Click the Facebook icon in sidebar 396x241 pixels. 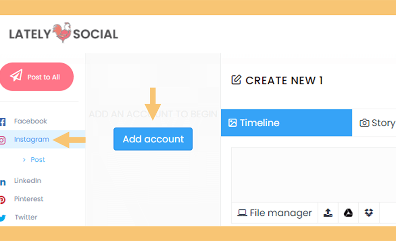pos(2,122)
